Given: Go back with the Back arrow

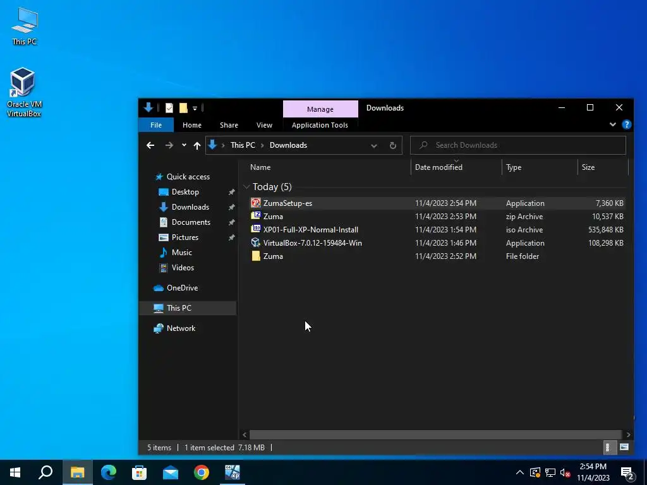Looking at the screenshot, I should (150, 145).
